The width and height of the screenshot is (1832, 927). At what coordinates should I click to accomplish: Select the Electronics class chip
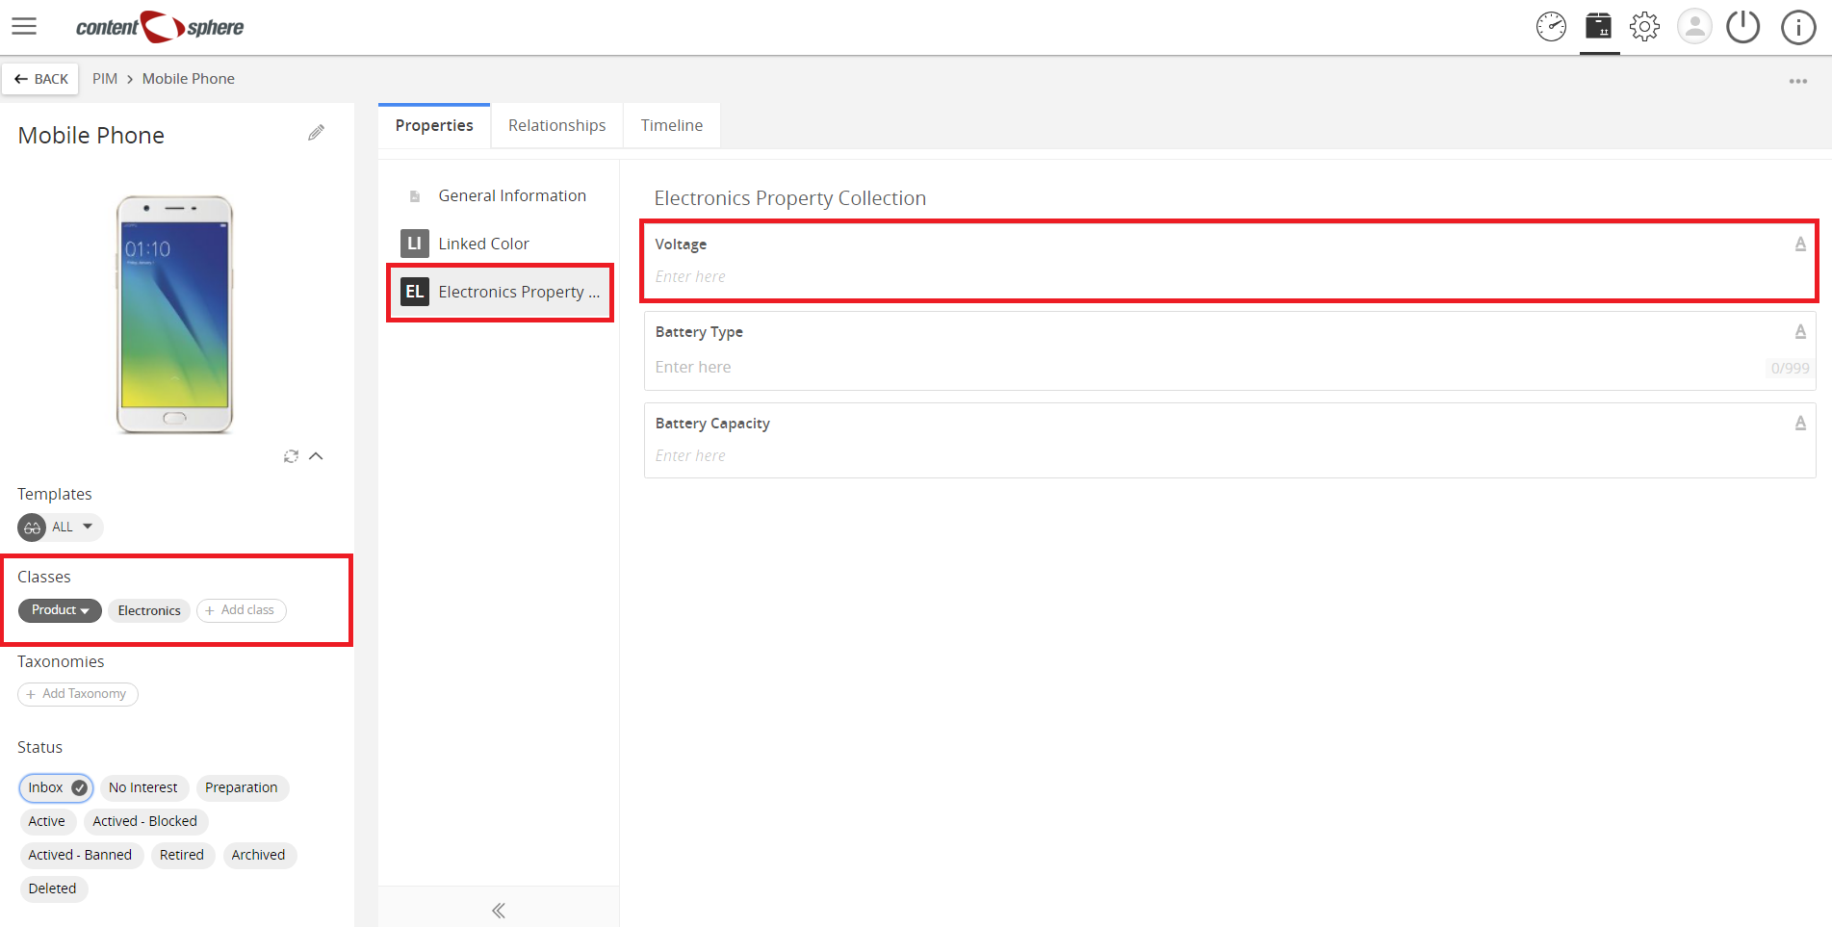149,610
